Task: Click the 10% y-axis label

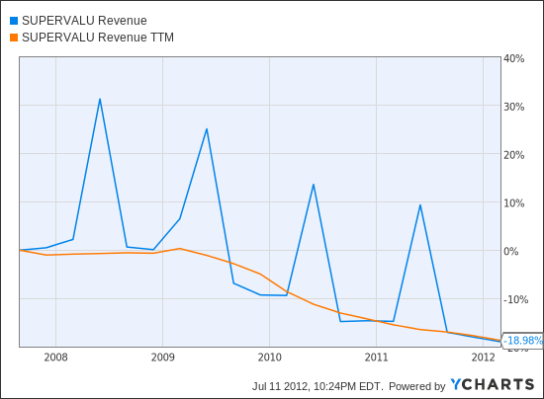Action: (513, 203)
